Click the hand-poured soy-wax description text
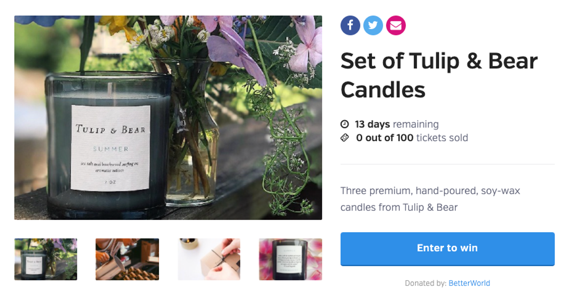 pos(430,199)
